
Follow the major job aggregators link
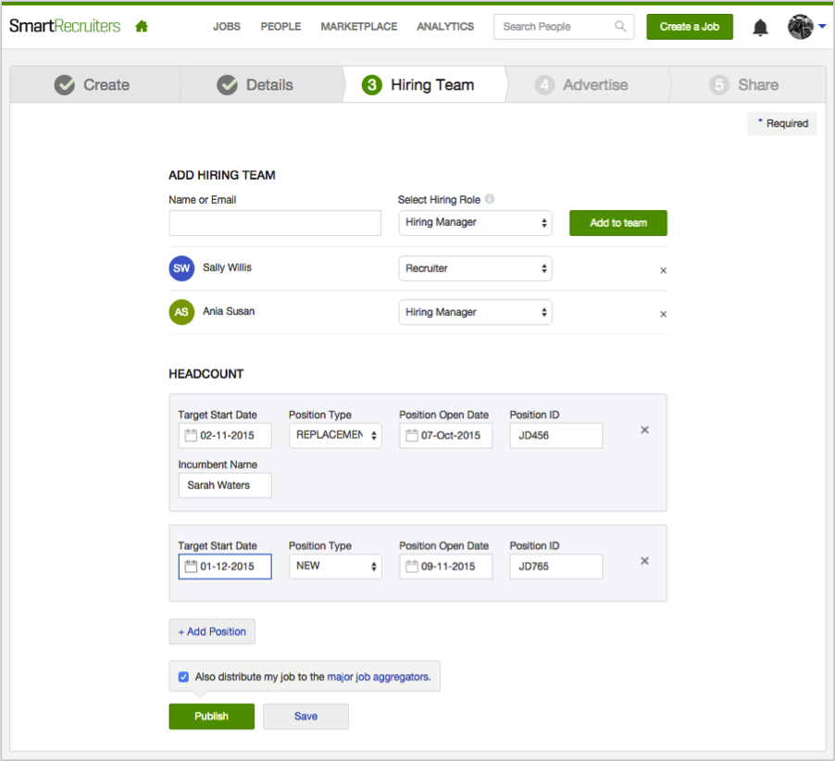(x=379, y=677)
